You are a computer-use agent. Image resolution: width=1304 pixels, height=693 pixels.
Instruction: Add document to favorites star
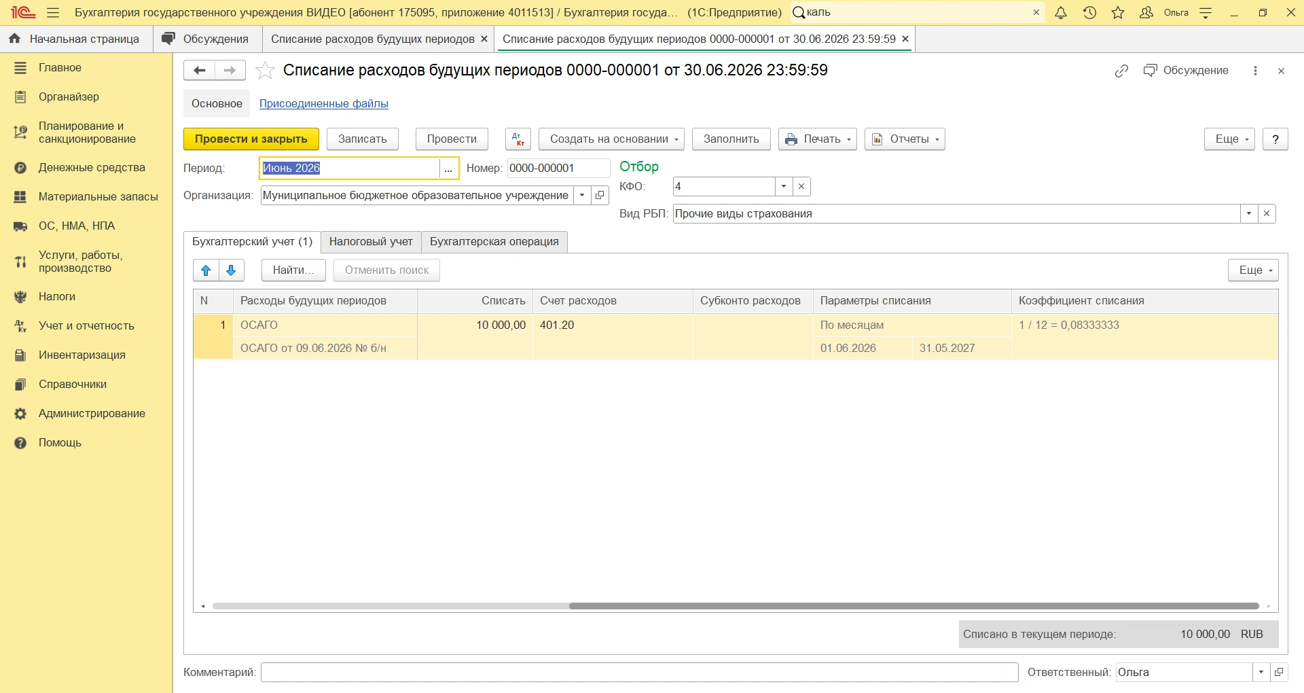[265, 71]
